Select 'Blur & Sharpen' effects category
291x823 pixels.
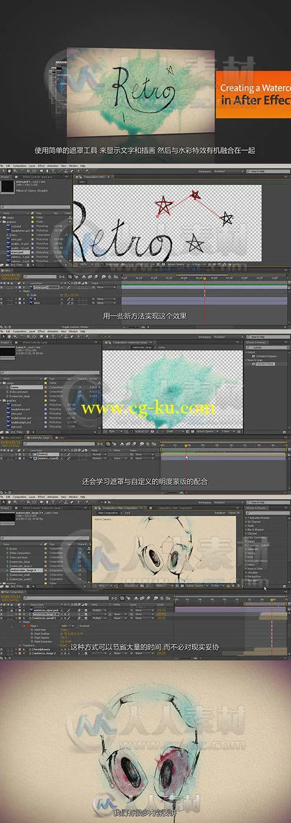click(257, 530)
